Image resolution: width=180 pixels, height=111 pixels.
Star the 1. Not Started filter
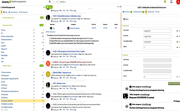(34, 75)
